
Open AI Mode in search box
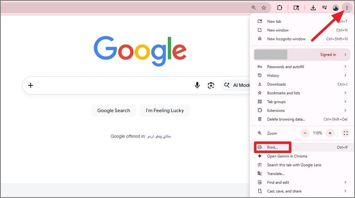[237, 85]
